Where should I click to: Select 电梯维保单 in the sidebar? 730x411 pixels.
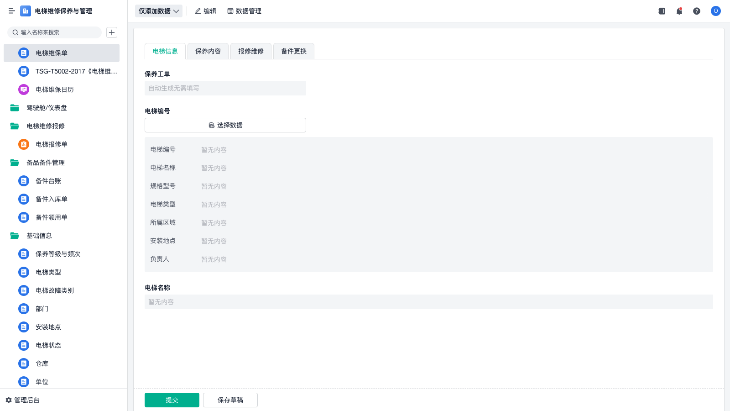(62, 53)
